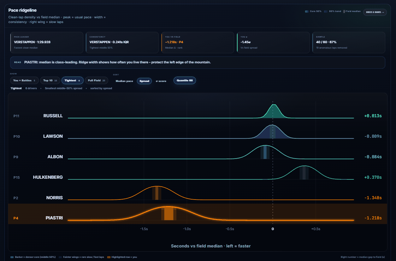This screenshot has height=261, width=396.
Task: Click the Core 50% legend swatch
Action: point(307,11)
